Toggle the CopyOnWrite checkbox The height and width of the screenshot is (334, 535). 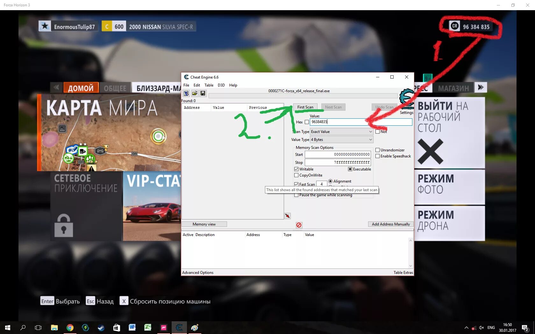click(296, 175)
